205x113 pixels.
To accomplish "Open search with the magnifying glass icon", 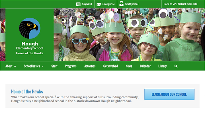I will [x=176, y=66].
